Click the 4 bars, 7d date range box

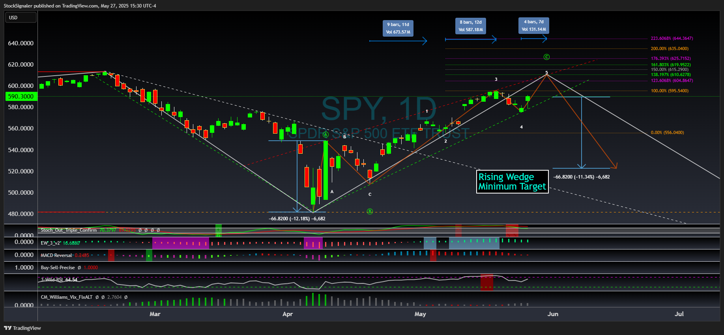coord(533,25)
